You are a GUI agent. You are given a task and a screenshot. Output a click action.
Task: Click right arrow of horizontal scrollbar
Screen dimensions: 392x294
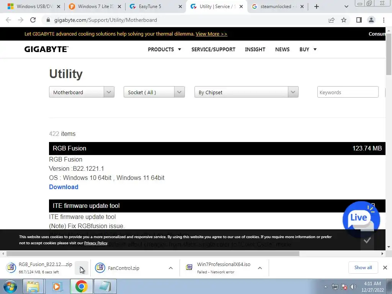click(x=382, y=253)
